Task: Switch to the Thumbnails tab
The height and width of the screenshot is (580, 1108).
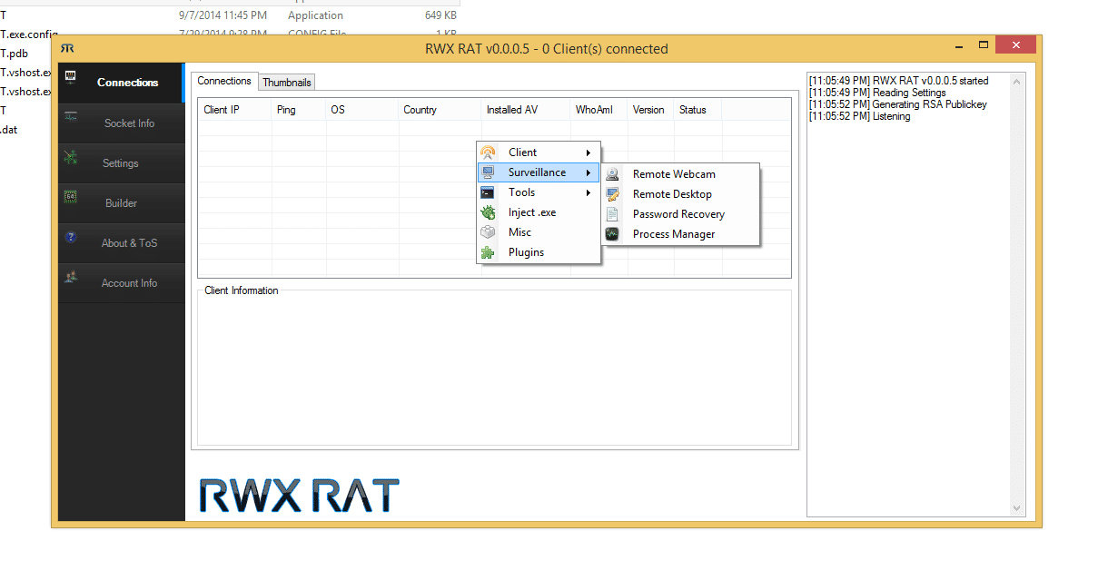Action: point(285,82)
